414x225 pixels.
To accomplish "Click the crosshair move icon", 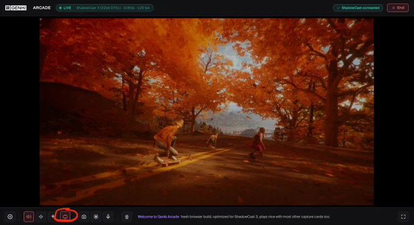I will tap(41, 217).
